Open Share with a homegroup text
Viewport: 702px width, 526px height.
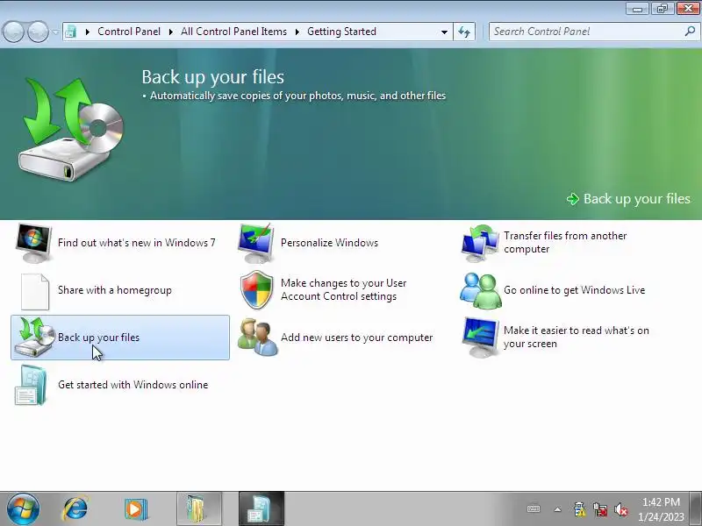[x=115, y=290]
